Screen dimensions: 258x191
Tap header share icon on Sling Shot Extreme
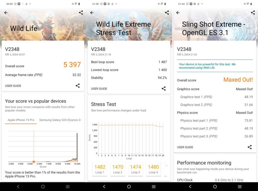253,13
